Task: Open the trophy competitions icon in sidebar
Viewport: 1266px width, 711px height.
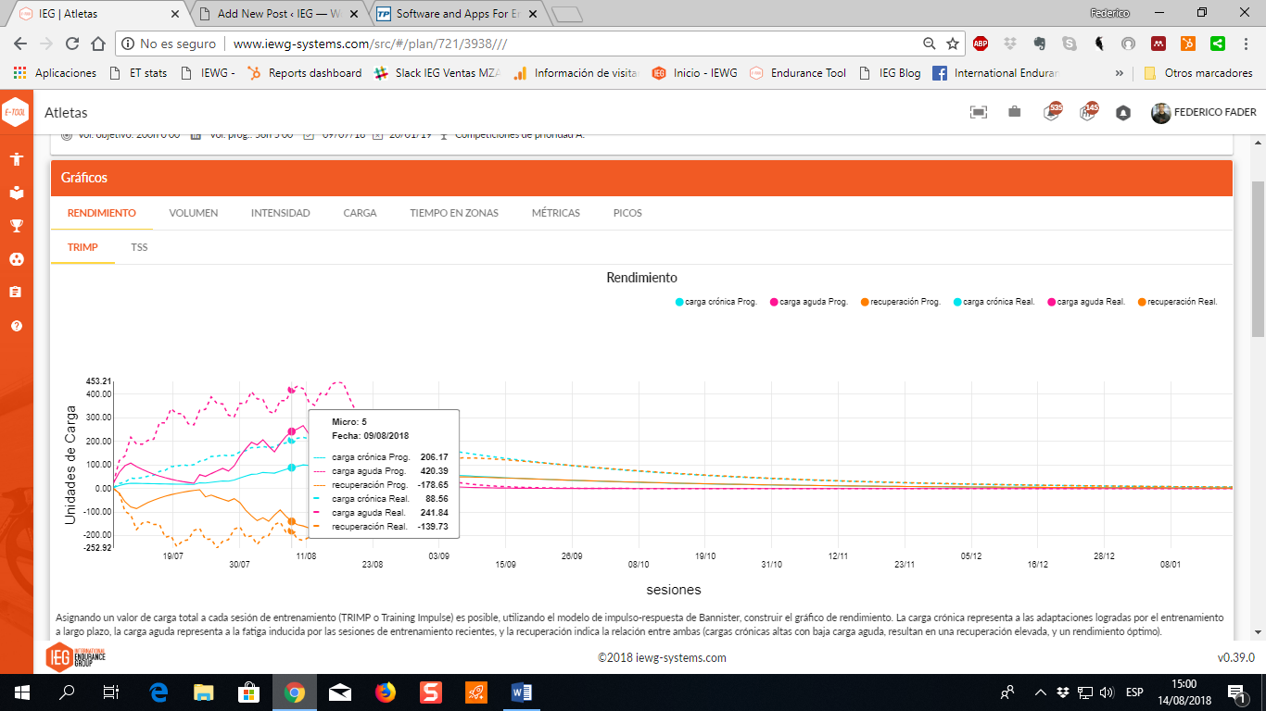Action: (16, 225)
